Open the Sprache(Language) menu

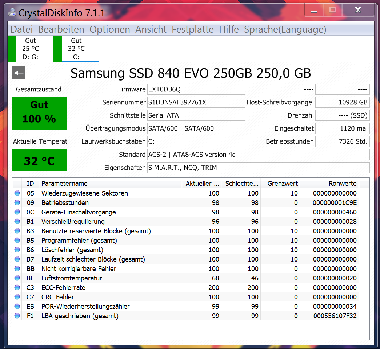(285, 29)
